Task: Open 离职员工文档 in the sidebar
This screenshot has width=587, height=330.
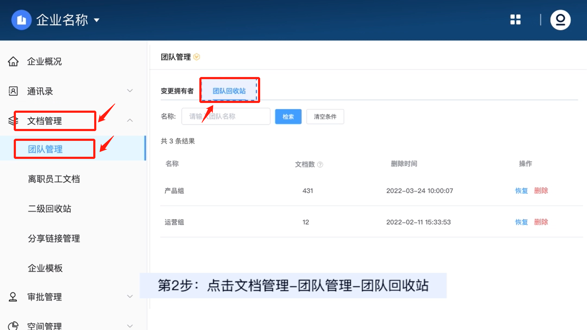Action: click(x=54, y=179)
